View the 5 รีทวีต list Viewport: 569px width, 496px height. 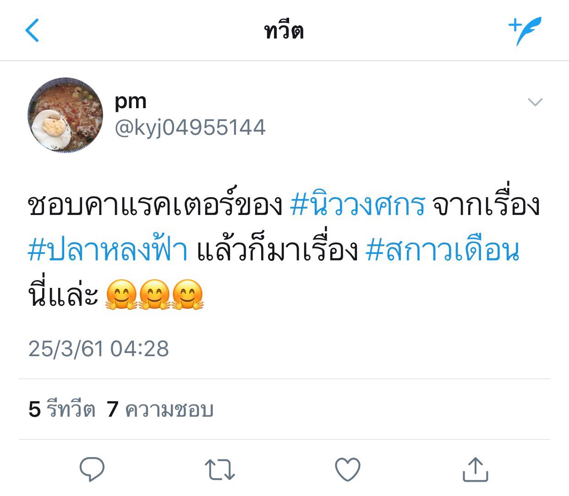pyautogui.click(x=62, y=409)
